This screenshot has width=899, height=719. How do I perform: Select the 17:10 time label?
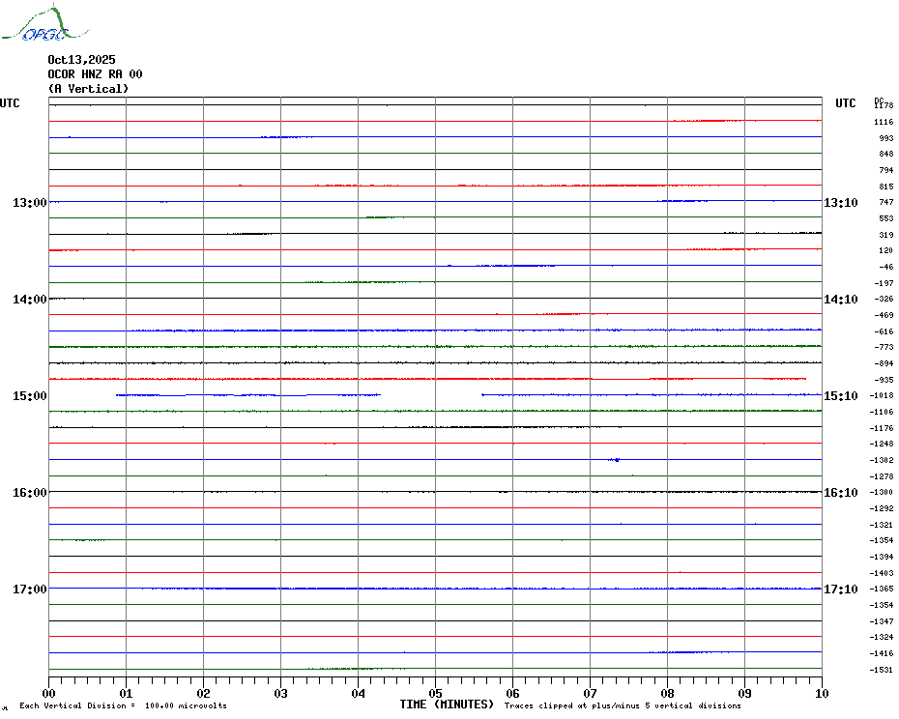pos(840,590)
